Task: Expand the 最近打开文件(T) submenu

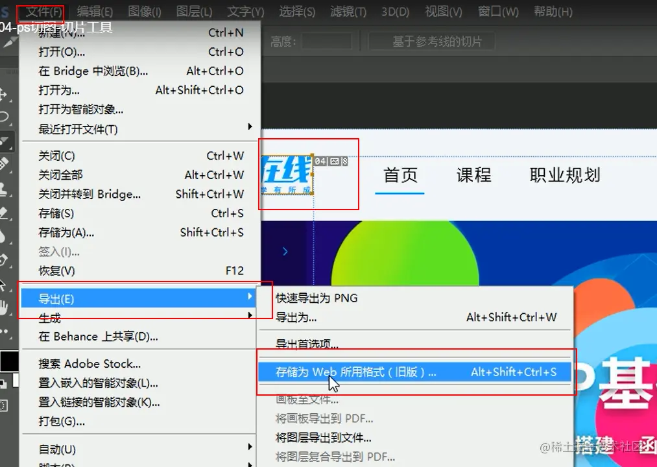Action: click(139, 129)
